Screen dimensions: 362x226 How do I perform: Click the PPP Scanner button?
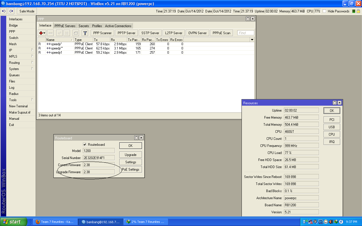click(102, 33)
